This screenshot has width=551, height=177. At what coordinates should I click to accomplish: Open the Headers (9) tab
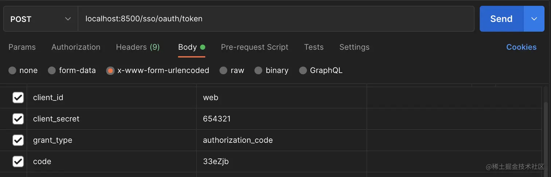point(138,47)
